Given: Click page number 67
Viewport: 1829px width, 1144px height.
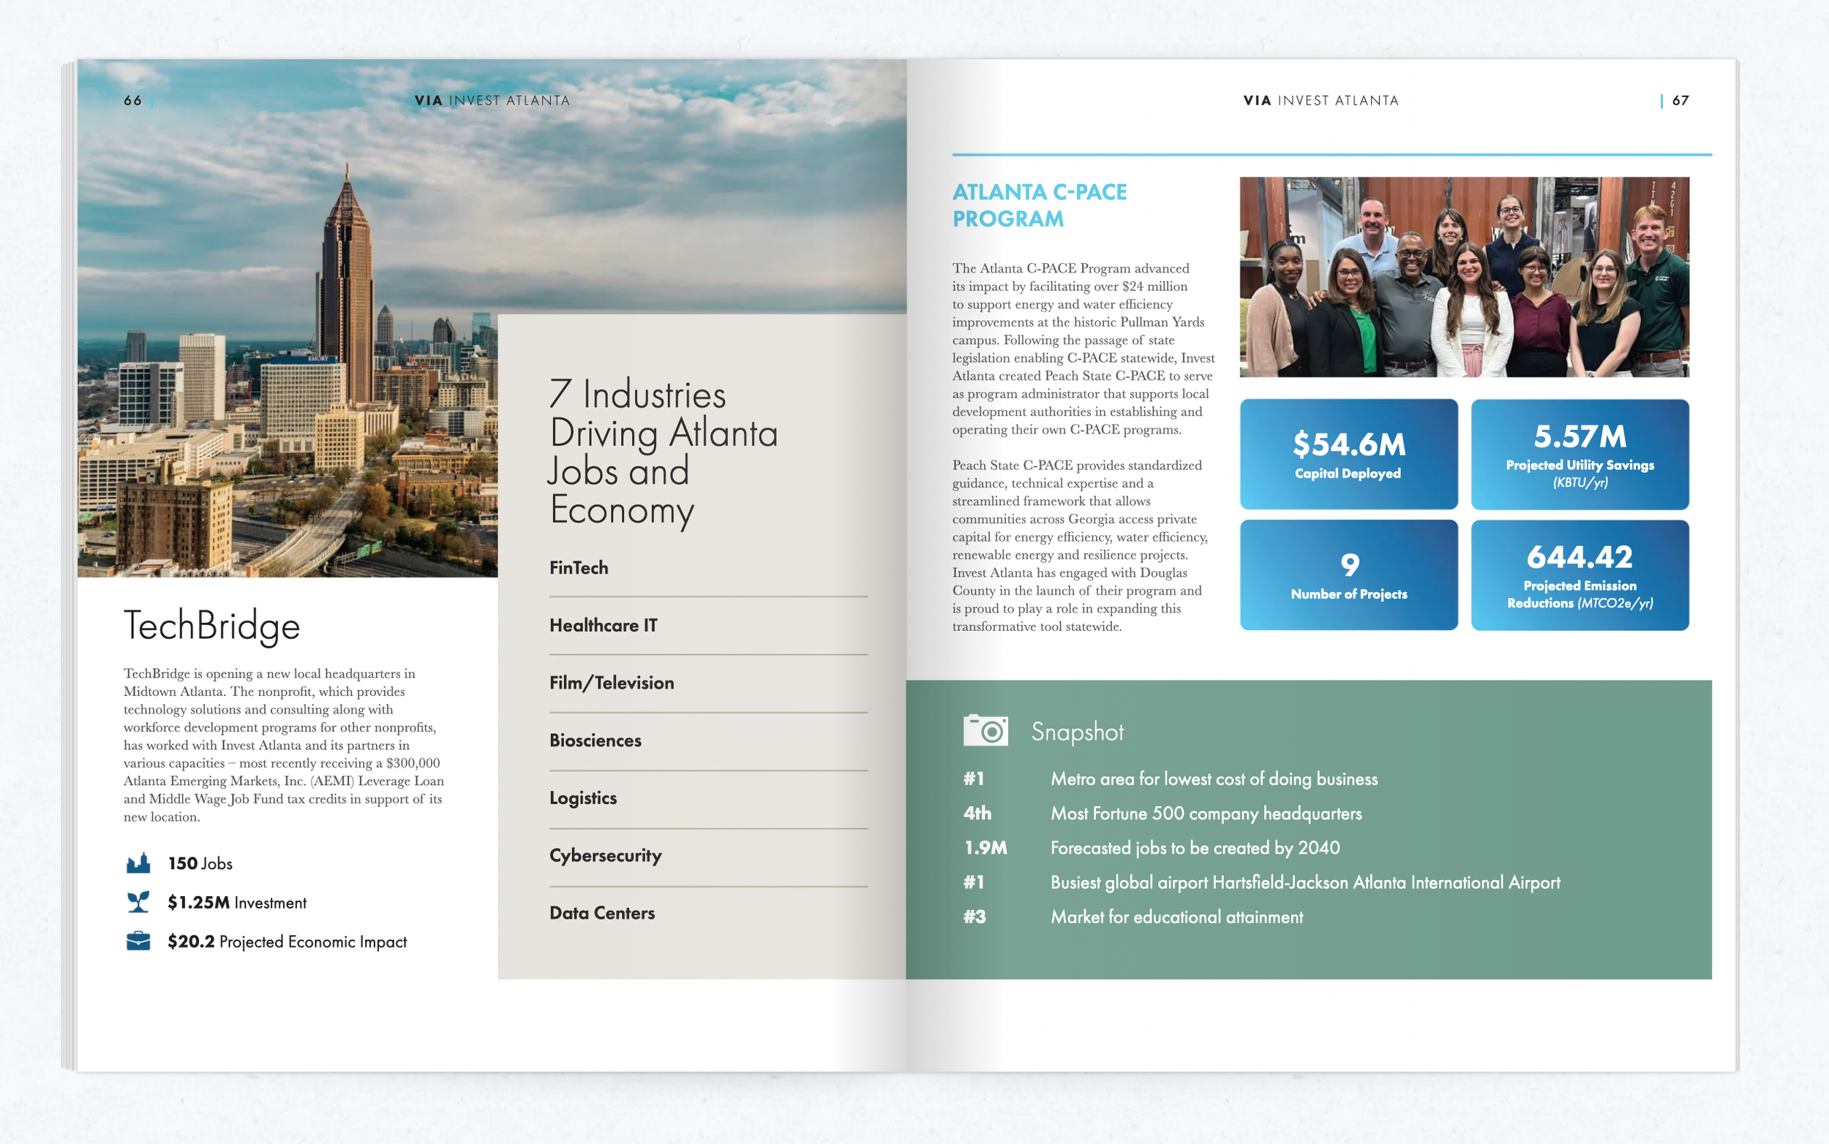Looking at the screenshot, I should (1680, 101).
